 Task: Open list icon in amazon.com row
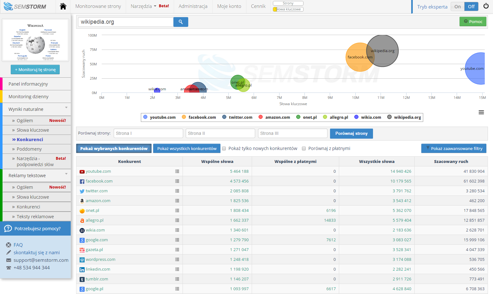point(177,201)
